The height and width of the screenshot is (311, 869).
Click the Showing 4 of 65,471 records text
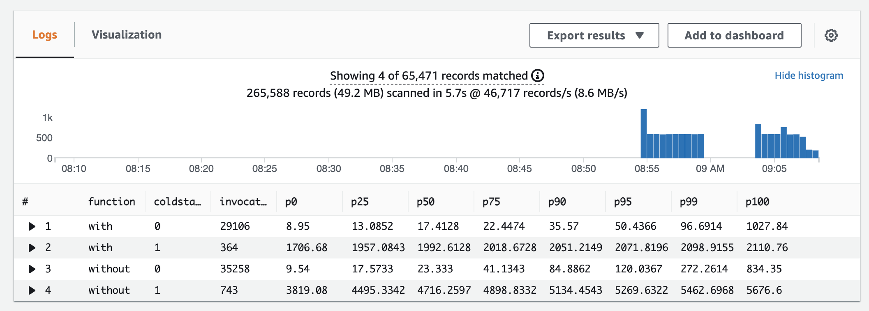point(429,75)
